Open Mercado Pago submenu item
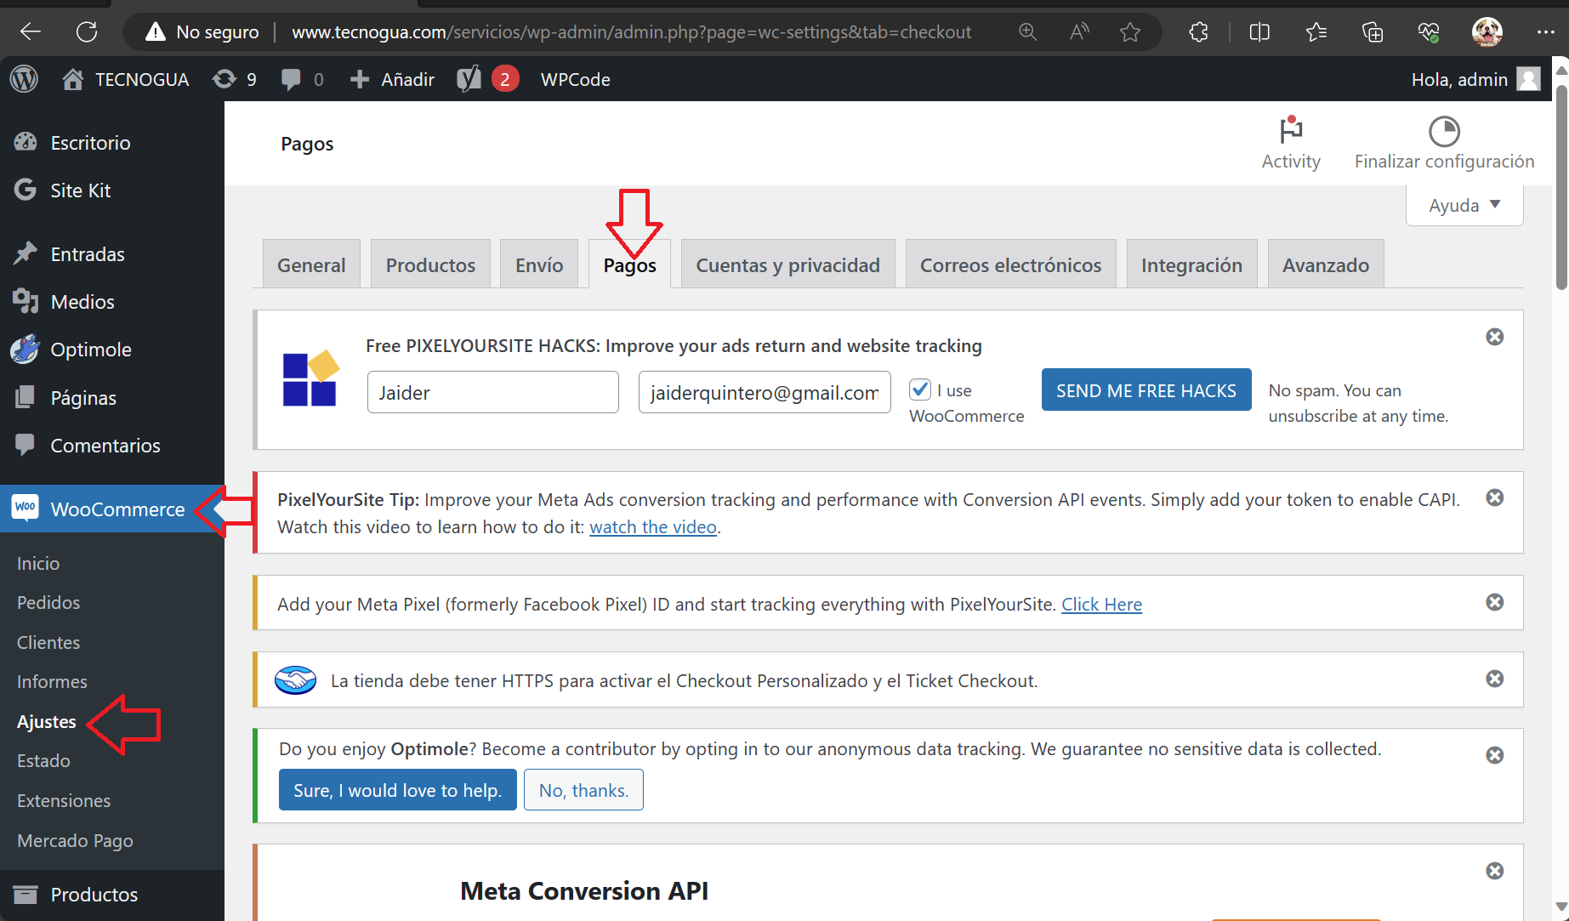 [x=75, y=840]
